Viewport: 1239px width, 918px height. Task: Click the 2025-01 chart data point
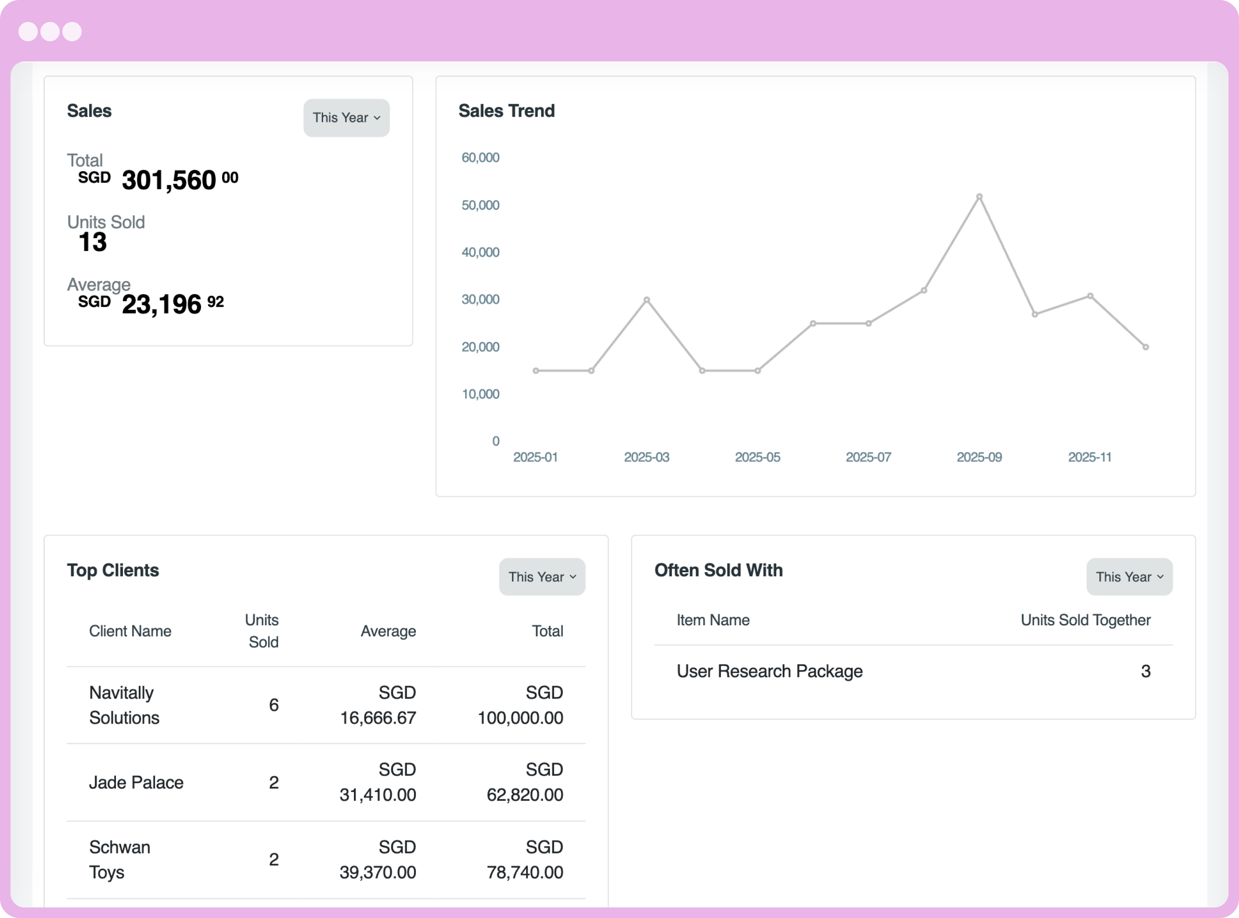535,371
